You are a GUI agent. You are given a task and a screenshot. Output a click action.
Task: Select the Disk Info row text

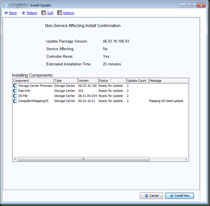point(24,91)
